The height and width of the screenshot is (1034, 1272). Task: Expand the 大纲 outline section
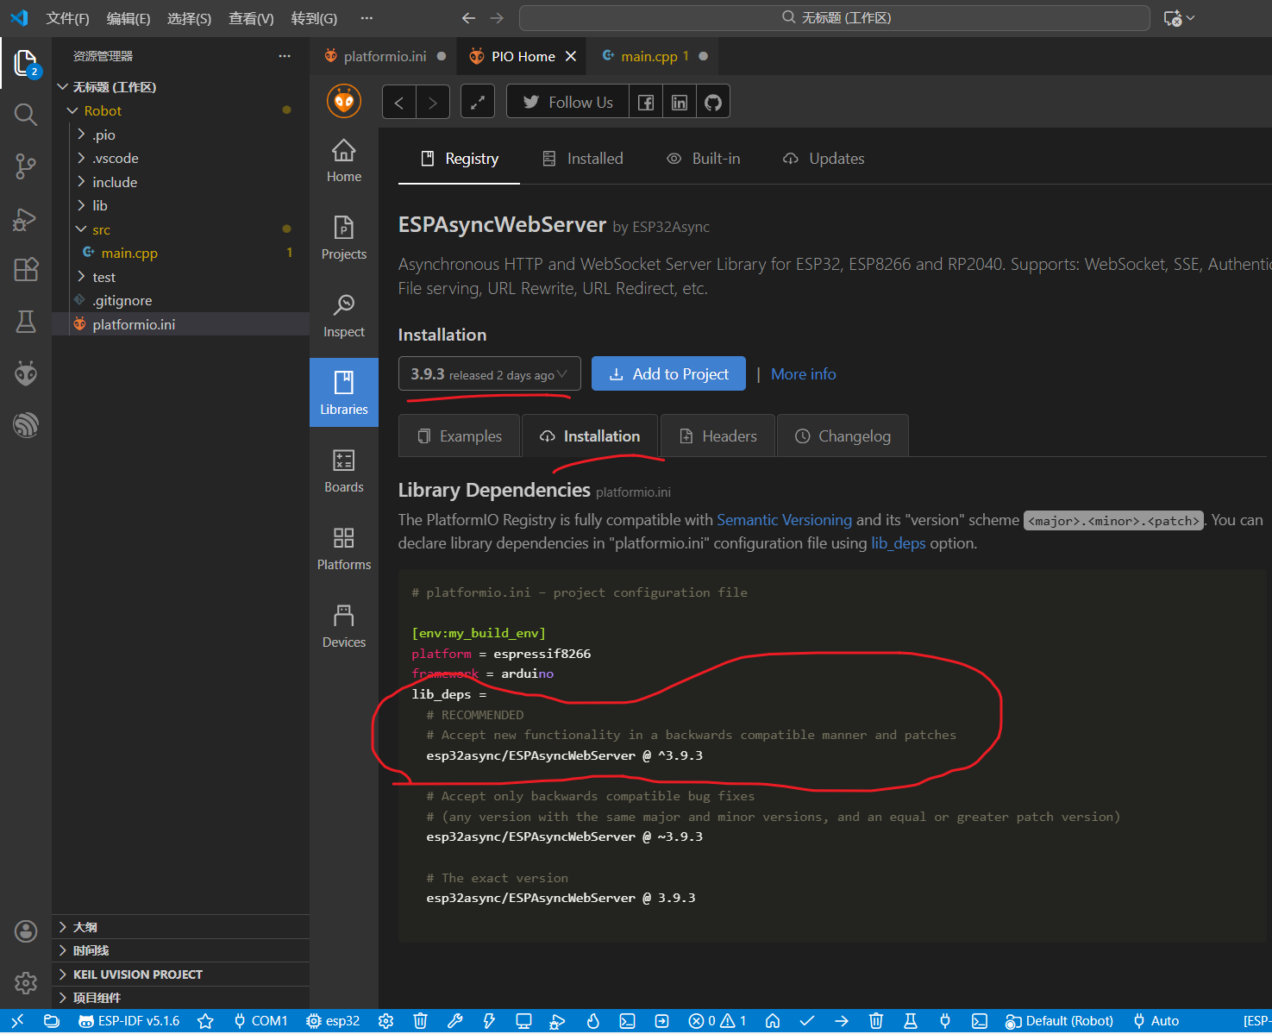[x=180, y=927]
